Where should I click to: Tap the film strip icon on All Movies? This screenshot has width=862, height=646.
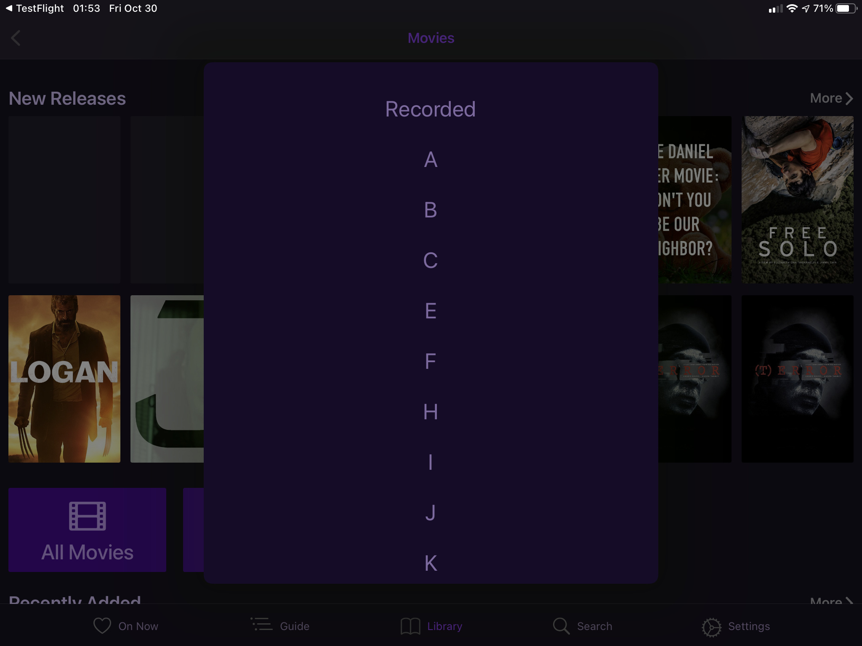87,516
